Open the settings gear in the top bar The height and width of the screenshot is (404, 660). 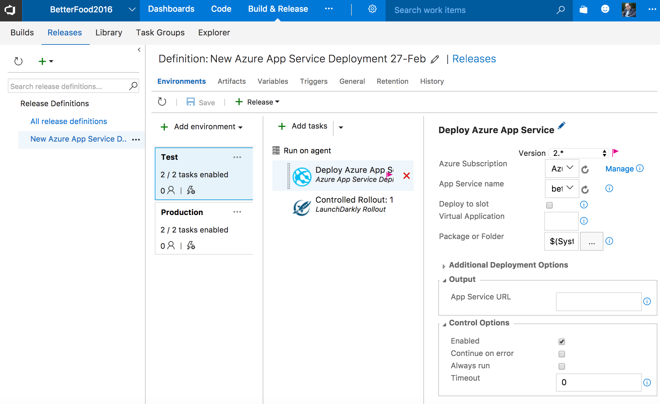372,9
